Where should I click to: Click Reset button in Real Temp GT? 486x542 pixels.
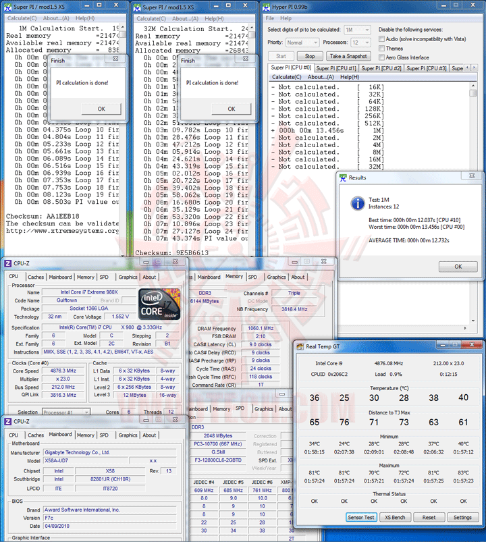tap(429, 518)
